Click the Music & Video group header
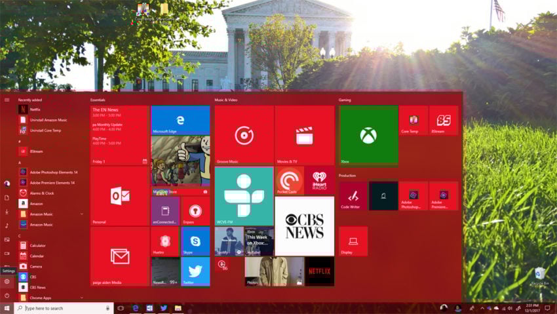Screen dimensions: 557x314 (x=226, y=100)
